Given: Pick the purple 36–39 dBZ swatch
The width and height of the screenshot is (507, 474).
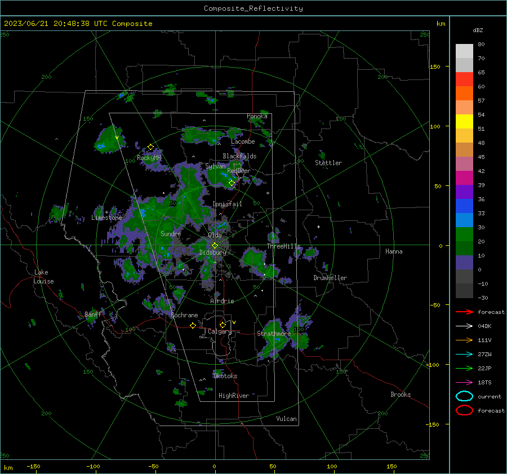Looking at the screenshot, I should coord(464,192).
